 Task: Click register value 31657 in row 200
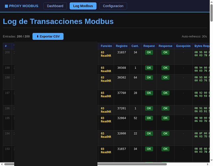point(121,52)
